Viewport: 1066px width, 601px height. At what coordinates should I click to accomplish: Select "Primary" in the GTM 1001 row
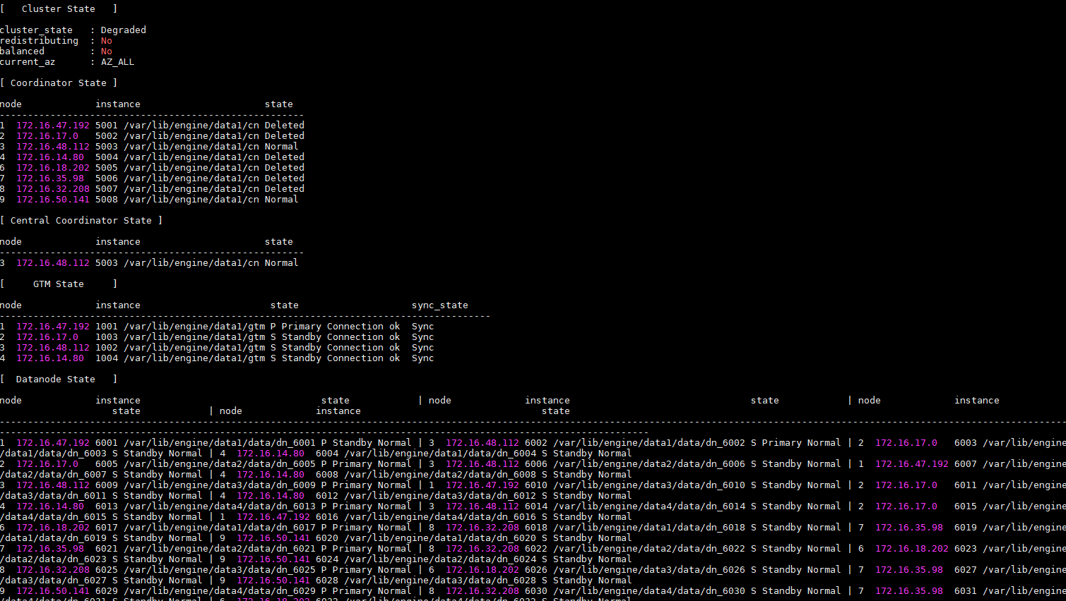[302, 327]
